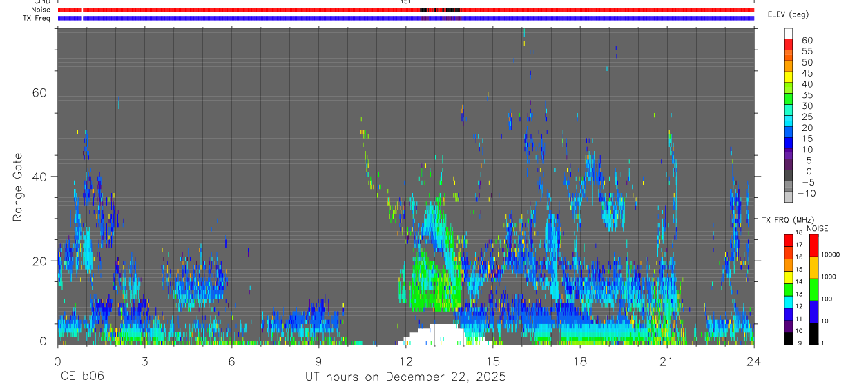Image resolution: width=848 pixels, height=391 pixels.
Task: Click the x-axis tick label '9'
Action: coord(318,361)
